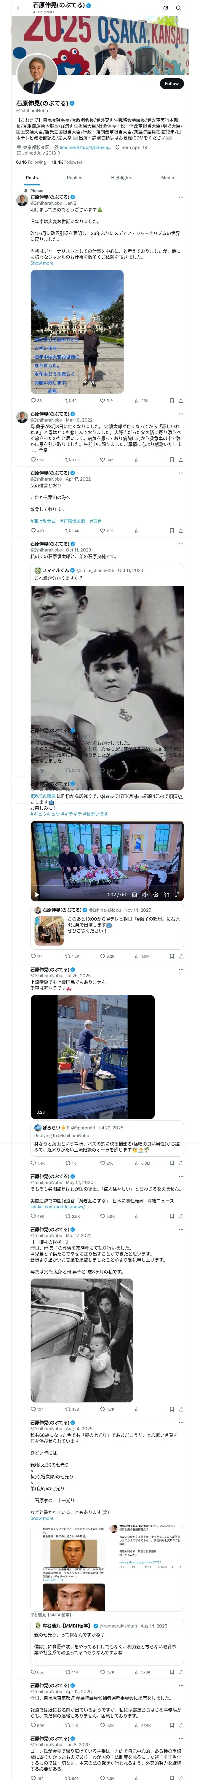The image size is (200, 1780).
Task: Expand pinned post with Show more
Action: (x=41, y=263)
